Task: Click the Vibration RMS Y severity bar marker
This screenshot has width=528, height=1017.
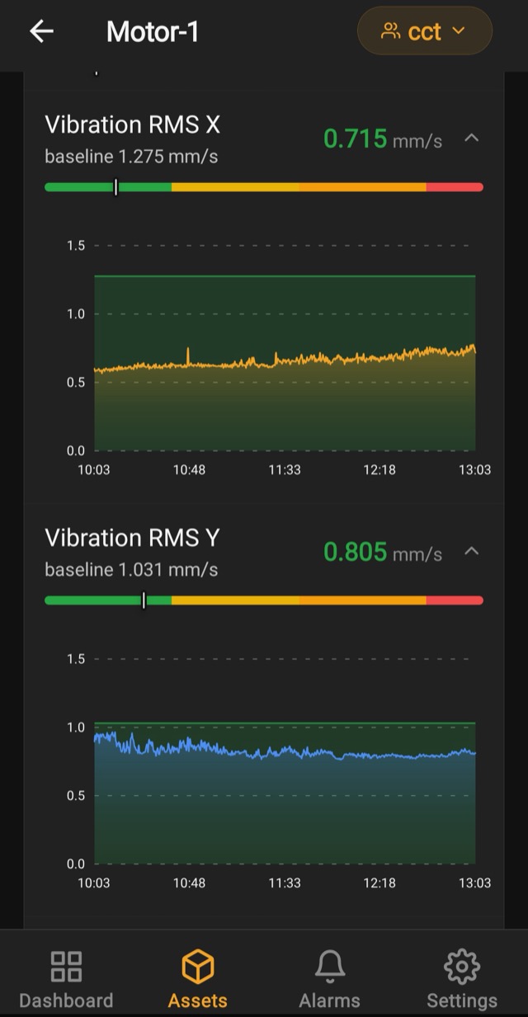Action: 144,600
